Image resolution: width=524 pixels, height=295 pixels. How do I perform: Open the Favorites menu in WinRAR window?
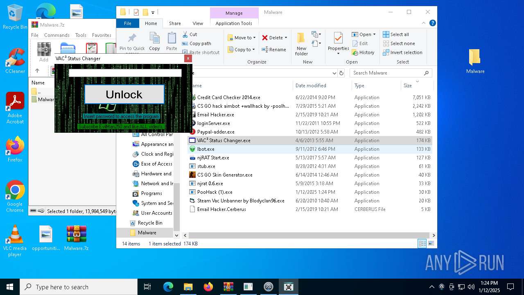102,35
